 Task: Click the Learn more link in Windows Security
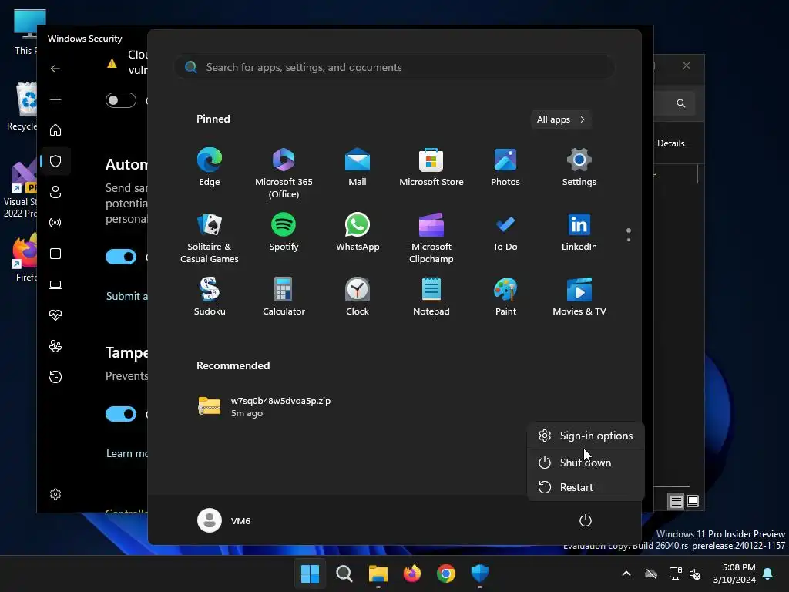click(127, 453)
